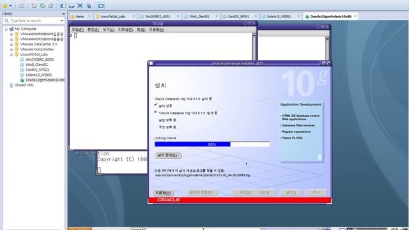Open the search field dropdown arrow
The width and height of the screenshot is (409, 230).
(62, 20)
